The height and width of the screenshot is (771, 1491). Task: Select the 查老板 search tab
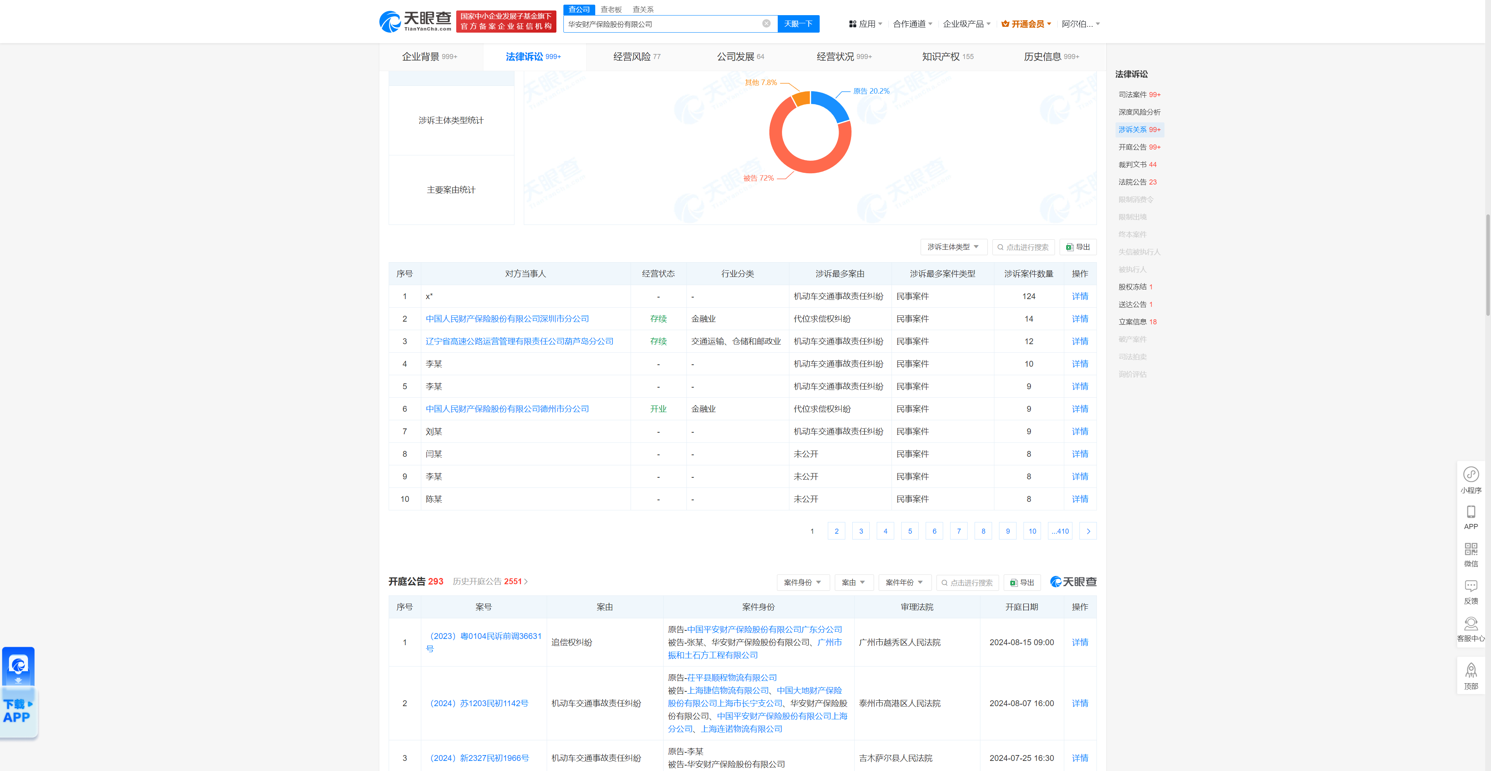coord(611,9)
